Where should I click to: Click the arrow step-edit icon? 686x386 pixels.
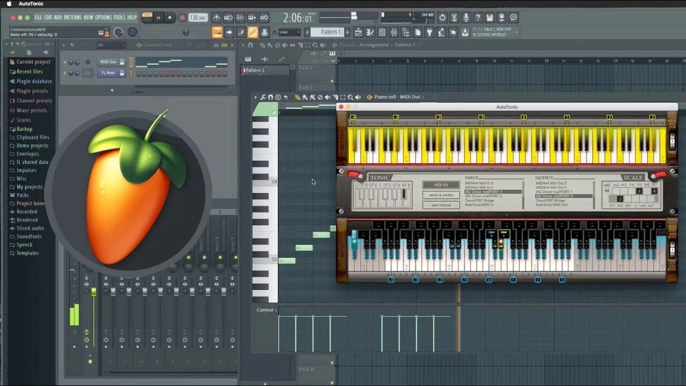pyautogui.click(x=228, y=32)
